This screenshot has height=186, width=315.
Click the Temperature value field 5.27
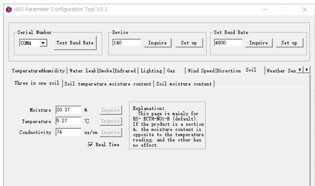coord(68,121)
